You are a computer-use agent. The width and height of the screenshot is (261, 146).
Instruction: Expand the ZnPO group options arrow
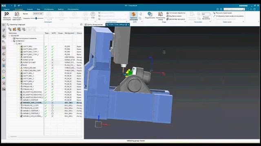tap(142, 21)
